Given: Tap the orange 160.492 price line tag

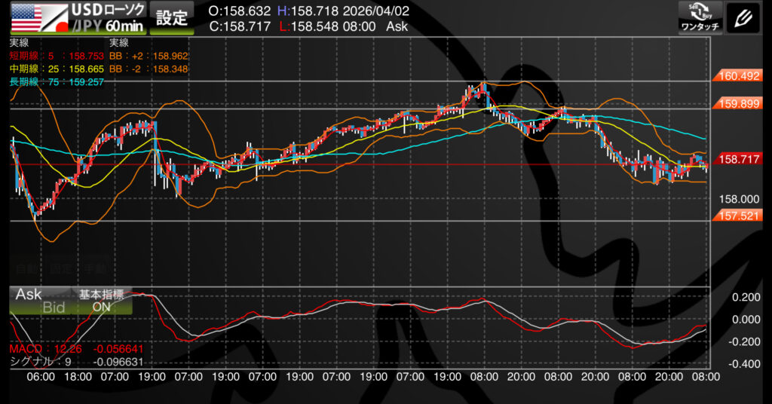Looking at the screenshot, I should [738, 76].
